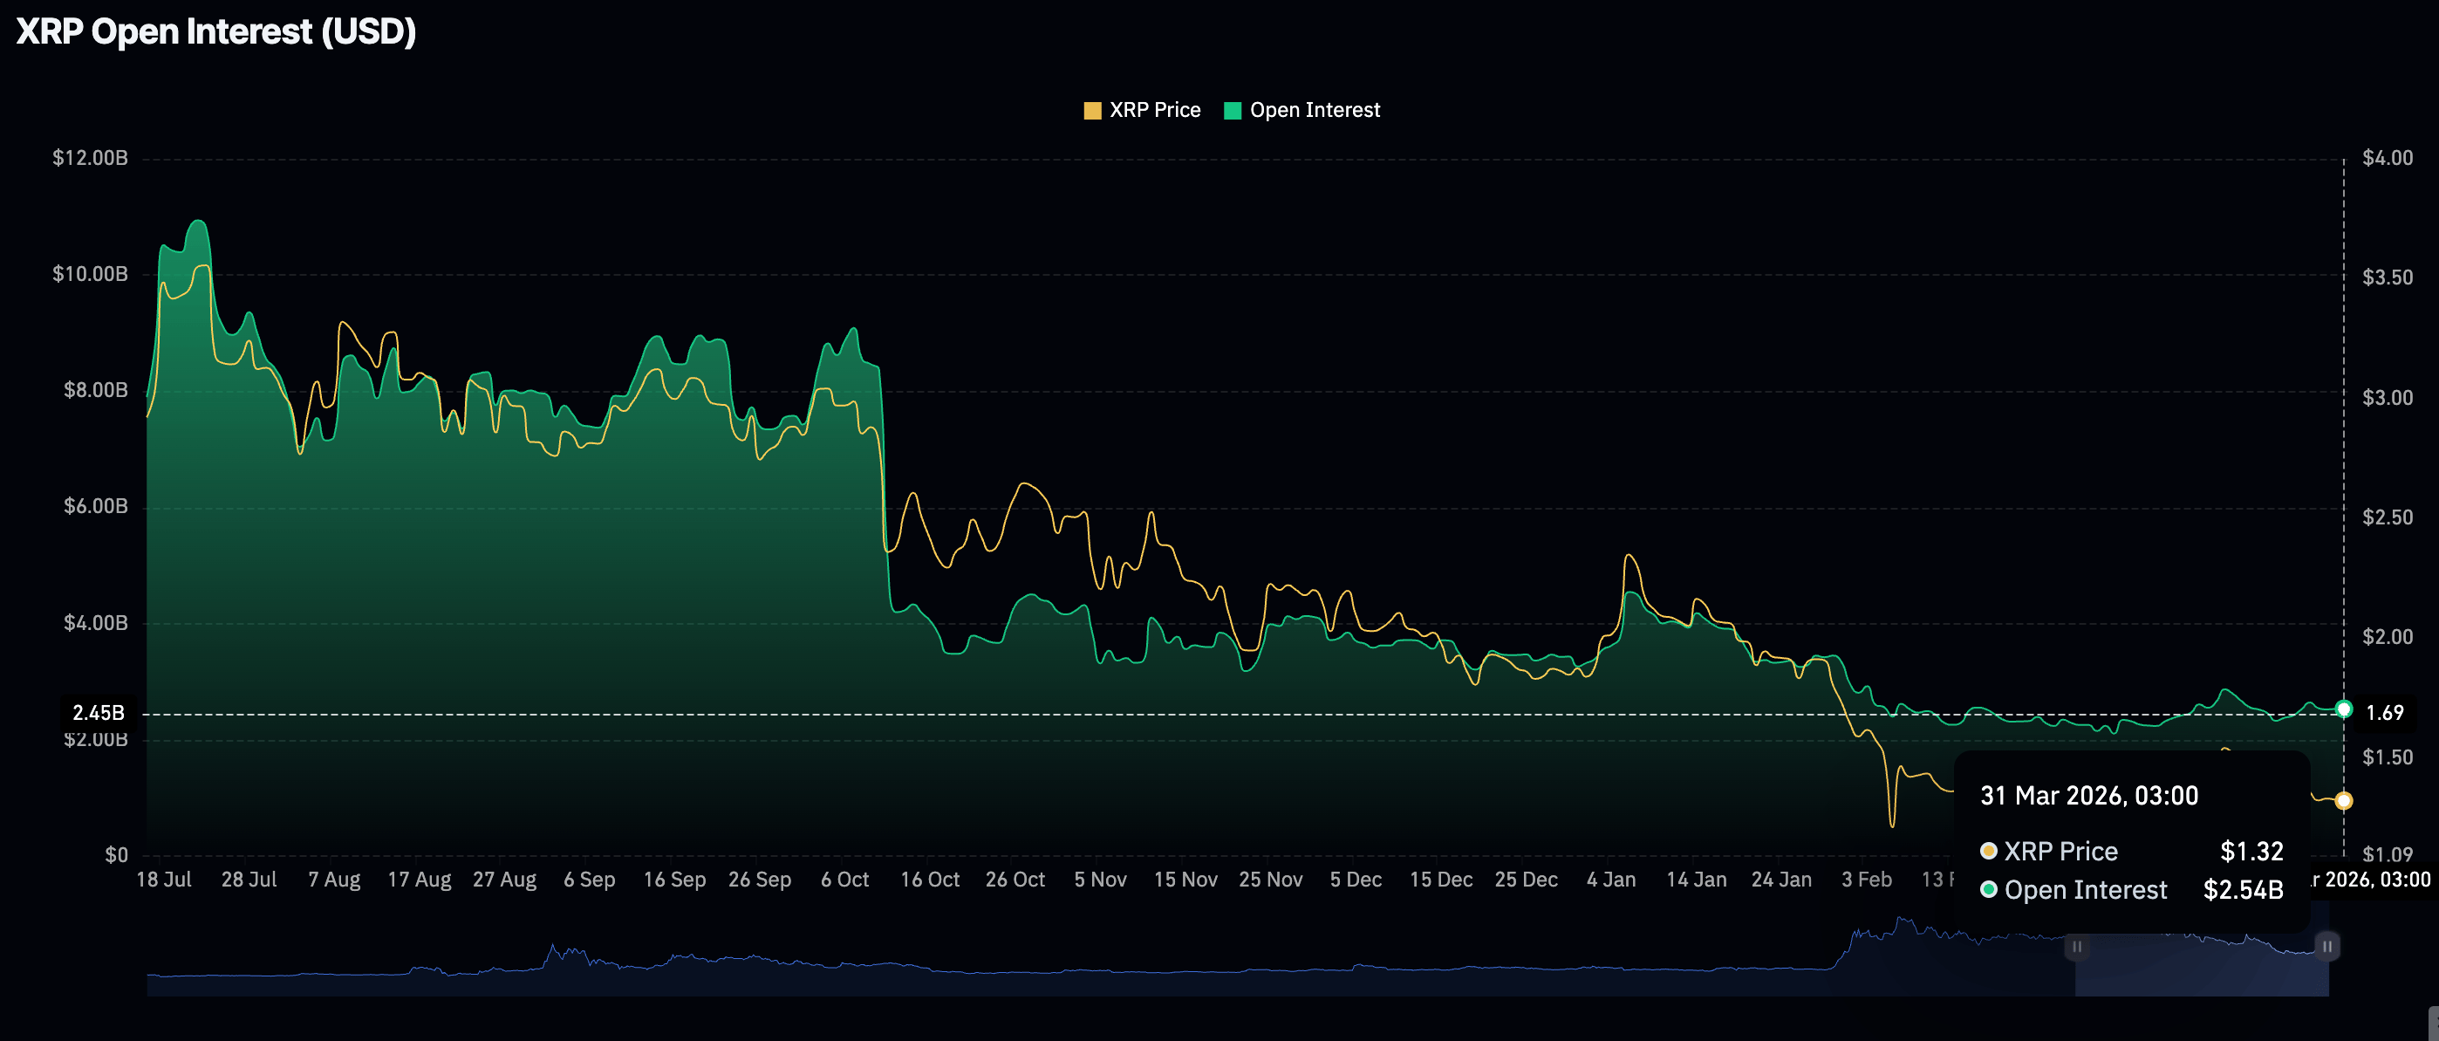Click the $2.54B Open Interest value in tooltip
This screenshot has width=2439, height=1041.
pos(2243,889)
